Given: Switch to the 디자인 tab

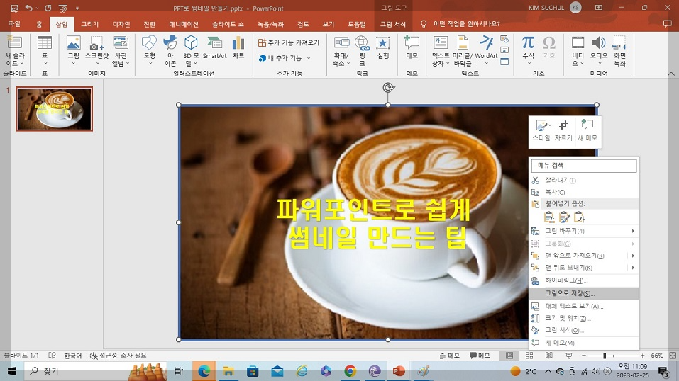Looking at the screenshot, I should click(121, 24).
